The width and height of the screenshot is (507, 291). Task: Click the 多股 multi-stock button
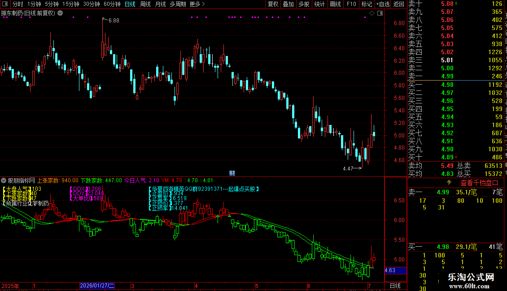pyautogui.click(x=304, y=4)
